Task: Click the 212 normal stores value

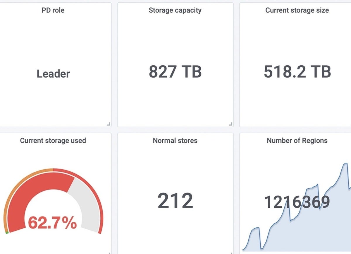Action: point(175,201)
